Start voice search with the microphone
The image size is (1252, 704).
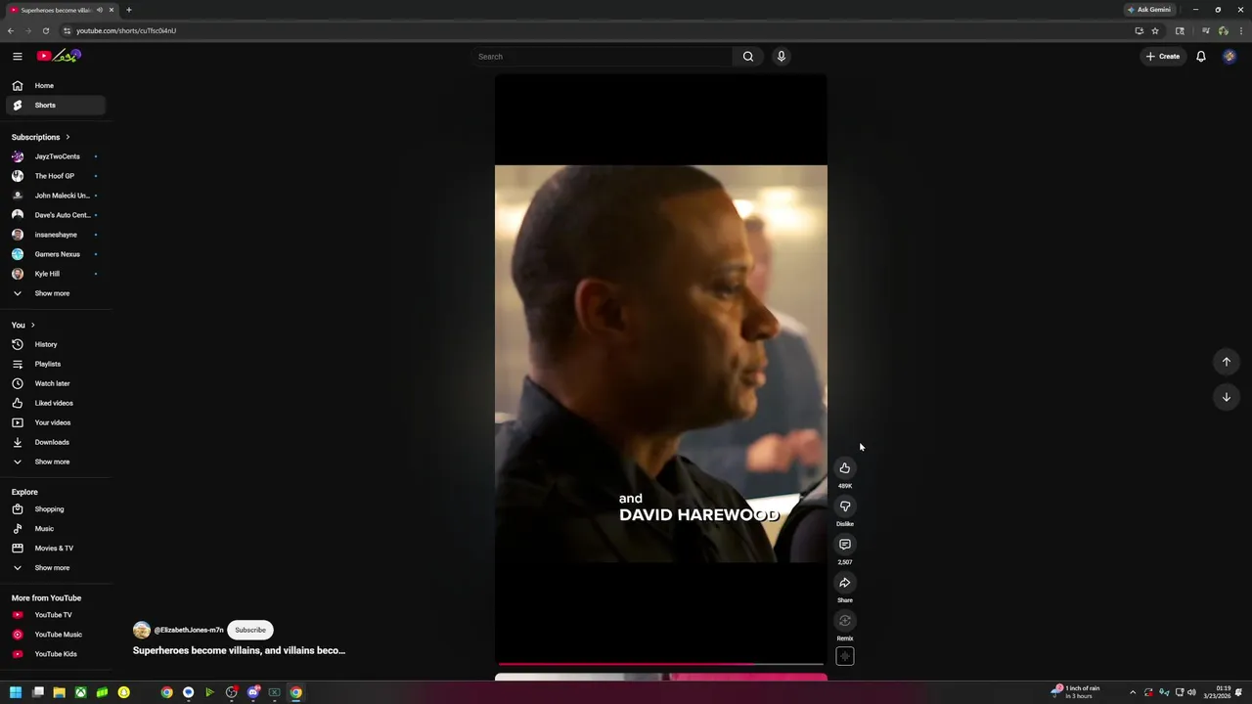[x=781, y=56]
